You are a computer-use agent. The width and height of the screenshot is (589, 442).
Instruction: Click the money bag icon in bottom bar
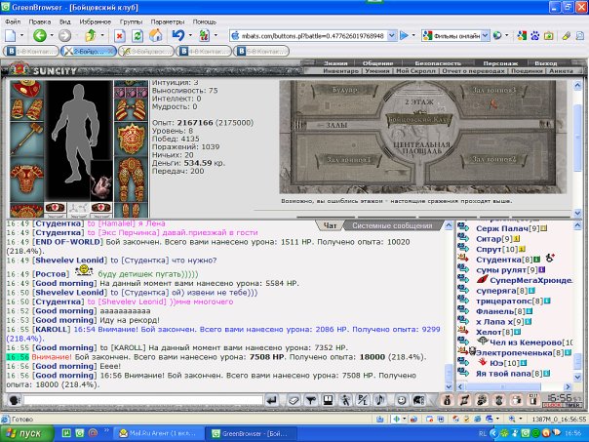tap(447, 401)
